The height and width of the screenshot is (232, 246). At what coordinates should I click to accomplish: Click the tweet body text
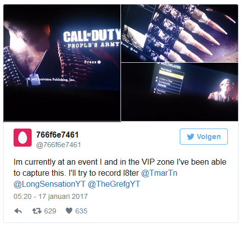point(120,173)
